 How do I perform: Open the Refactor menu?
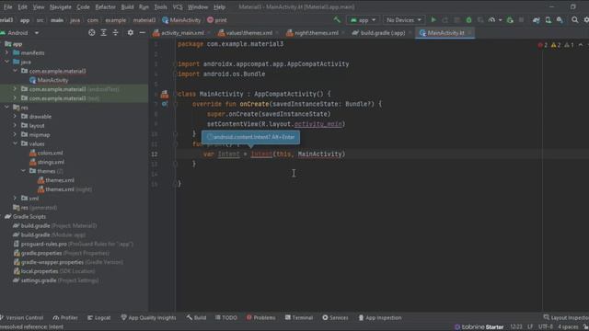point(105,6)
